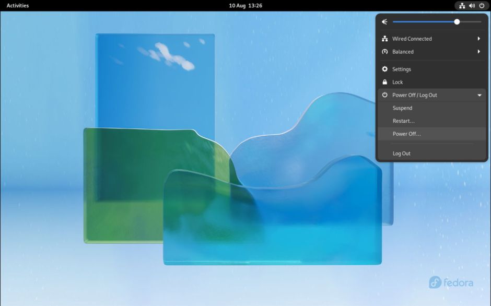Click the volume icon in the top bar
The image size is (491, 306).
(472, 6)
